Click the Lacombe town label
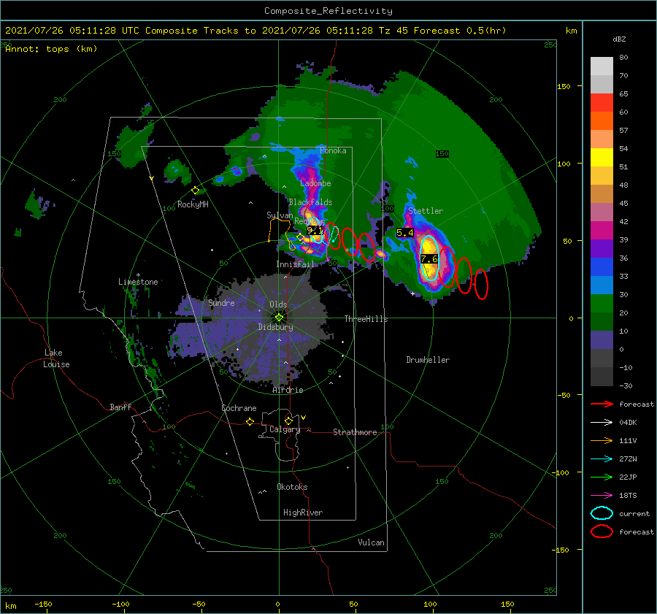Viewport: 657px width, 614px height. tap(315, 183)
